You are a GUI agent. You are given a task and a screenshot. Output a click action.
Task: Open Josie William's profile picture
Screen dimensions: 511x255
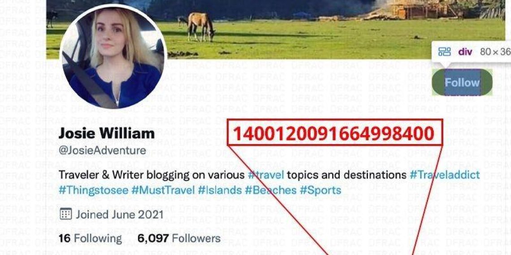coord(113,56)
